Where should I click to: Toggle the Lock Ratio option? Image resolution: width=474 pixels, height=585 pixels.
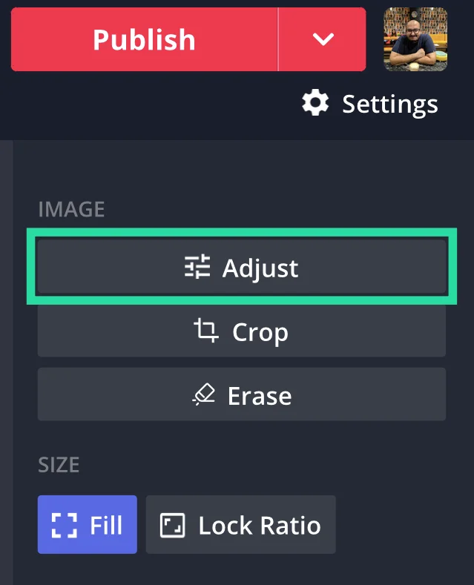[240, 525]
